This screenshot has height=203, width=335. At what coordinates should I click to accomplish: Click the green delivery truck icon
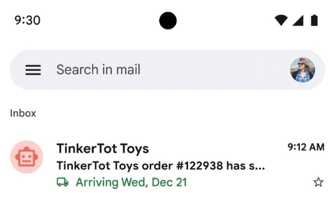(x=63, y=183)
